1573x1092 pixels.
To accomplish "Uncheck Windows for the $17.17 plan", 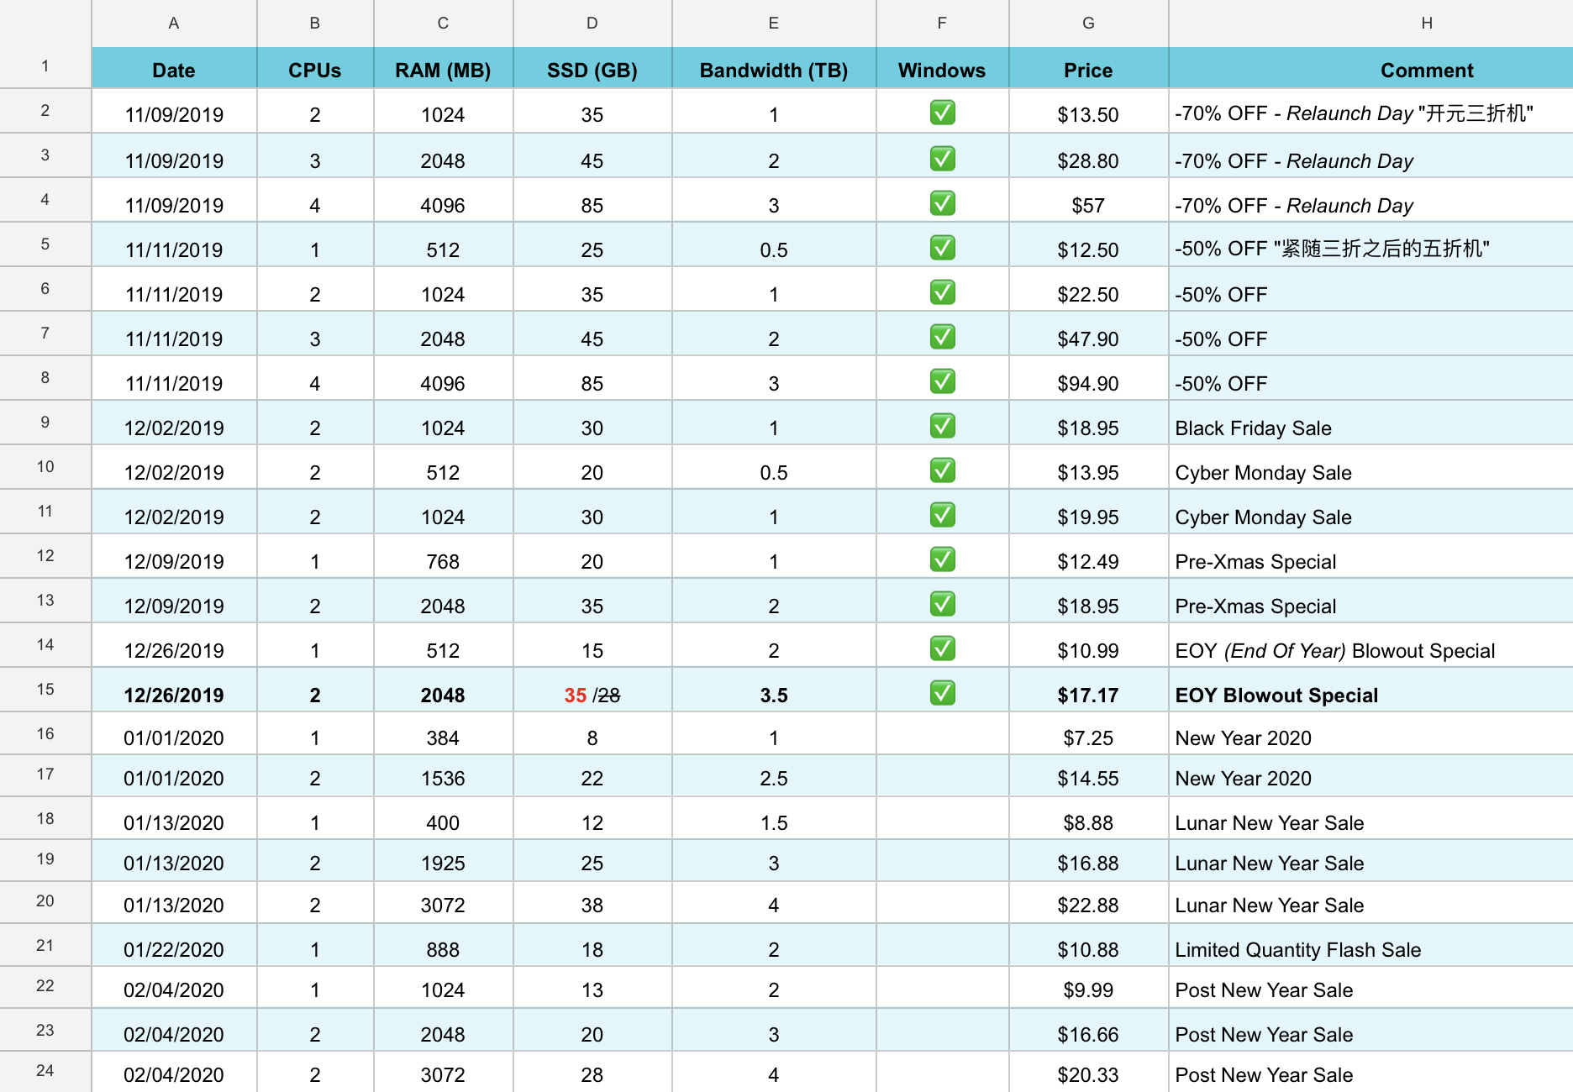I will point(942,693).
